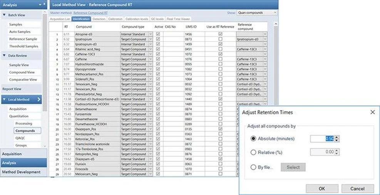Open compound type dropdown for Atropine-d3
This screenshot has height=195, width=380.
coord(150,34)
